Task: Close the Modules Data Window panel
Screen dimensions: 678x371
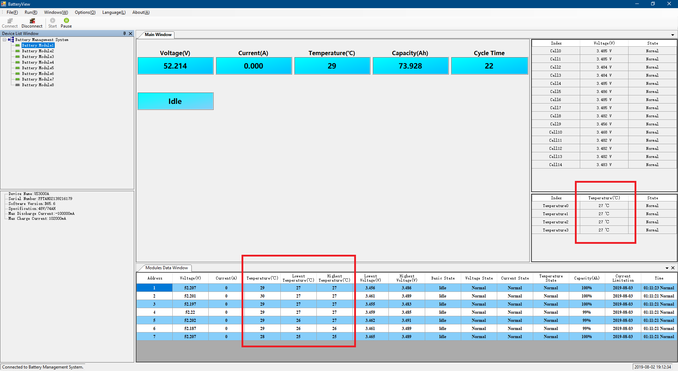Action: pyautogui.click(x=673, y=268)
